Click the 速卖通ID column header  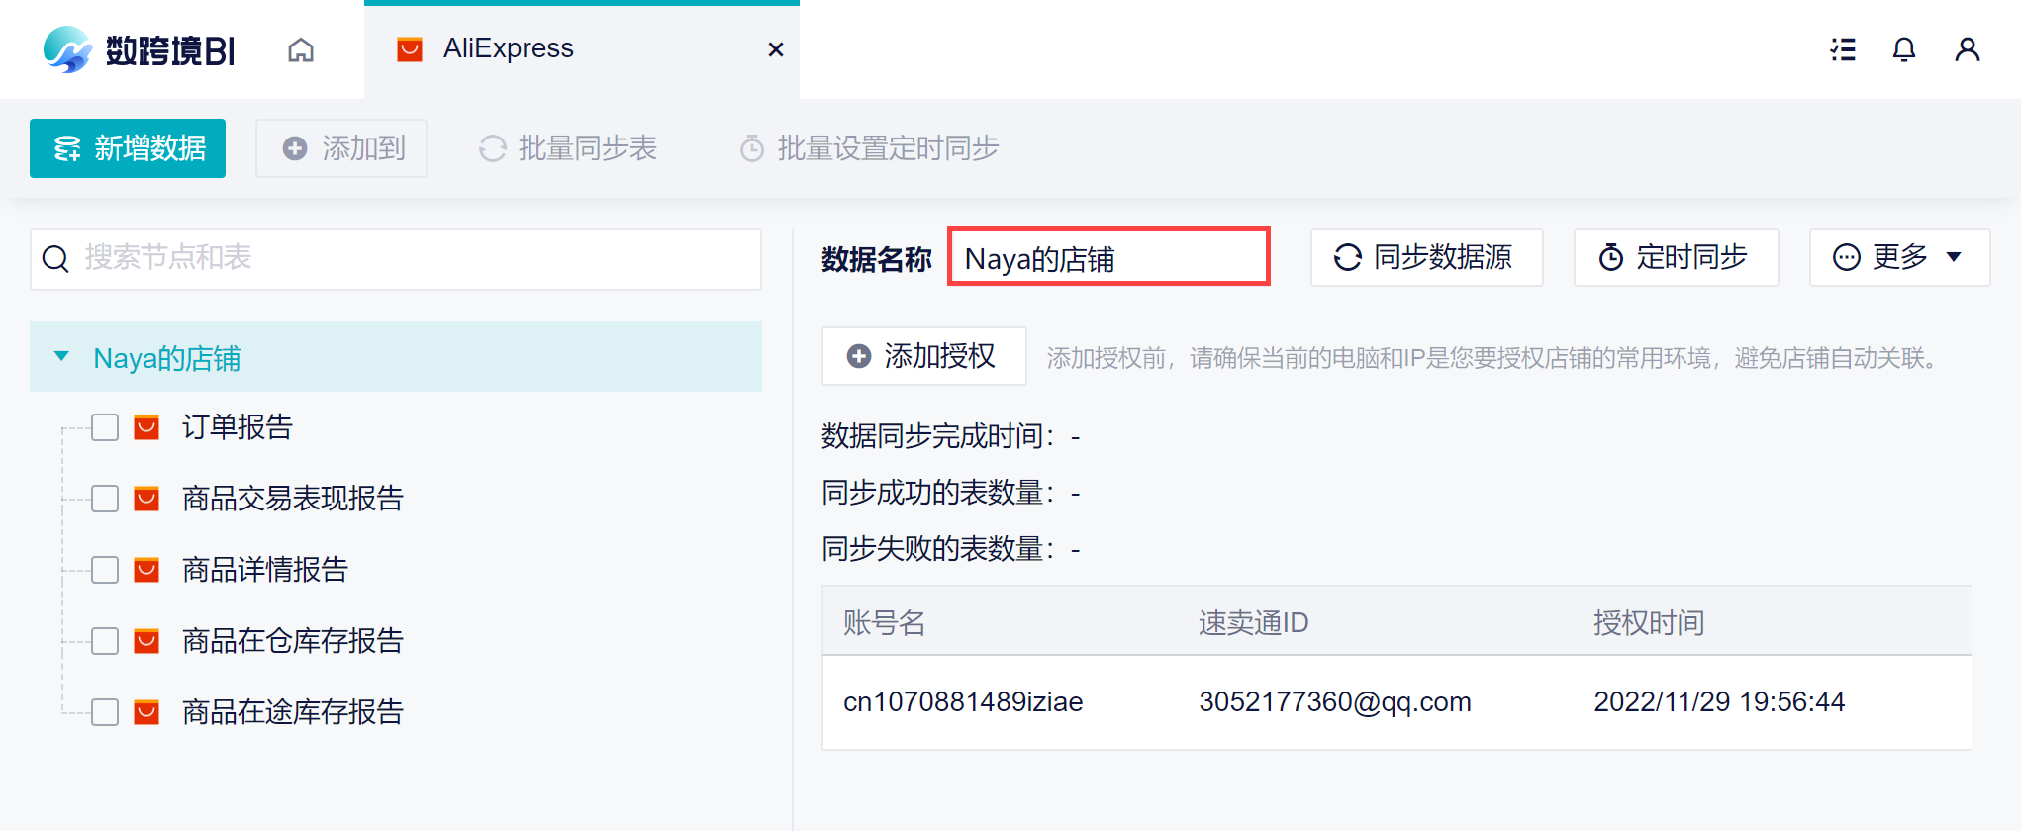(x=1253, y=622)
